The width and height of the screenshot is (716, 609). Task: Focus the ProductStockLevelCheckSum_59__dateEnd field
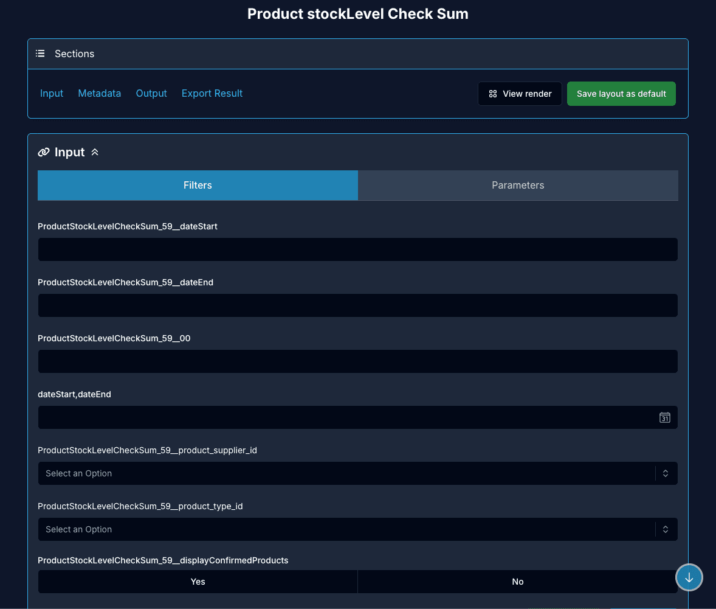357,305
